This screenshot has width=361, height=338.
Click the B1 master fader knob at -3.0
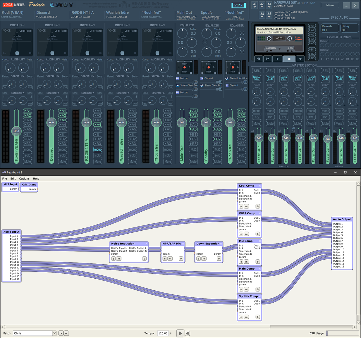tap(328, 139)
